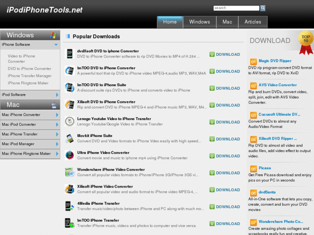Open the Windows navigation tab
The height and width of the screenshot is (235, 314).
tap(200, 22)
